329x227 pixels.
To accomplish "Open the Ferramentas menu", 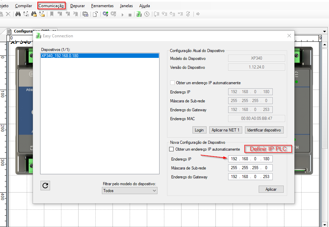I will coord(102,6).
